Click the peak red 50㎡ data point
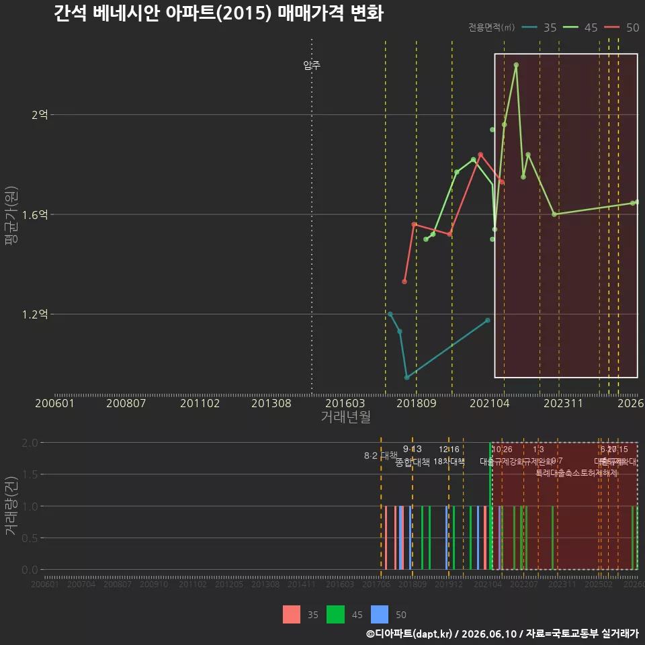Image resolution: width=645 pixels, height=645 pixels. point(480,155)
